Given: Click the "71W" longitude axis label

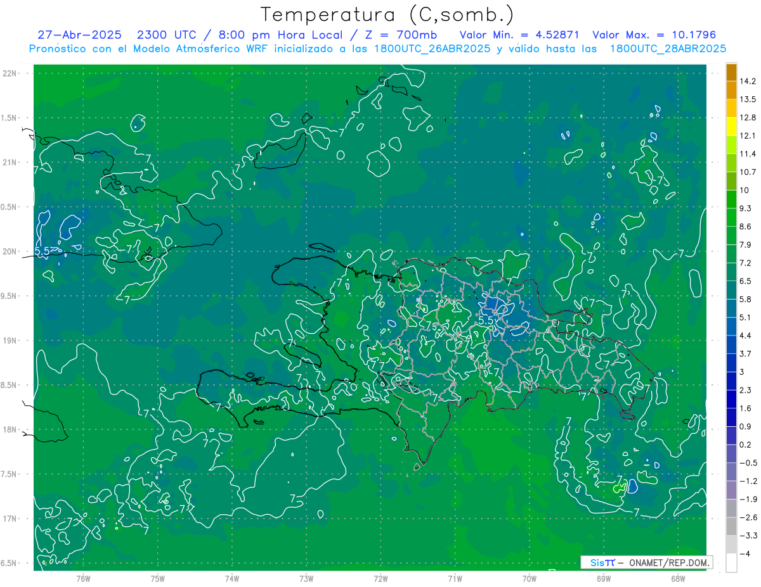Looking at the screenshot, I should coord(455,578).
